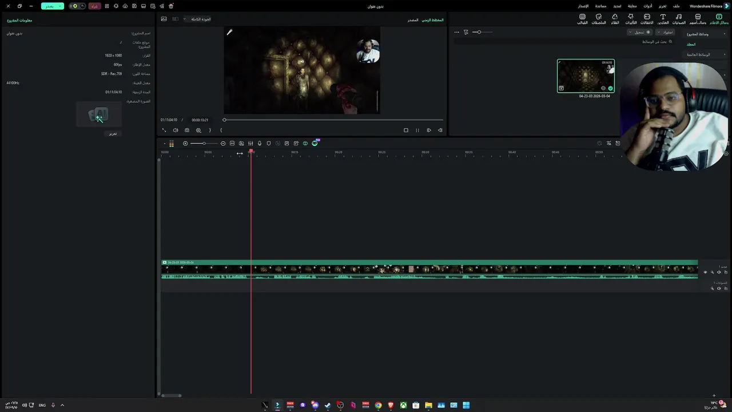Open the Export (الإصدار) menu
Image resolution: width=732 pixels, height=412 pixels.
pos(583,6)
